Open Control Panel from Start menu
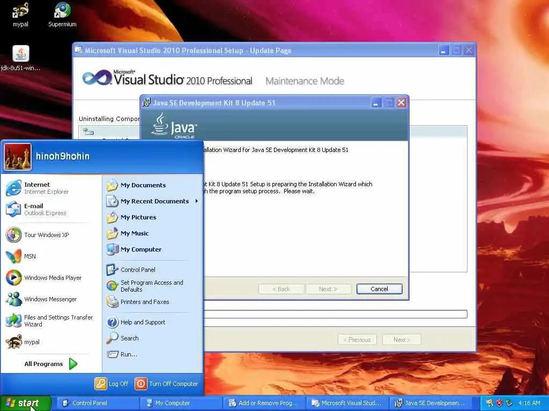This screenshot has height=411, width=549. (152, 270)
